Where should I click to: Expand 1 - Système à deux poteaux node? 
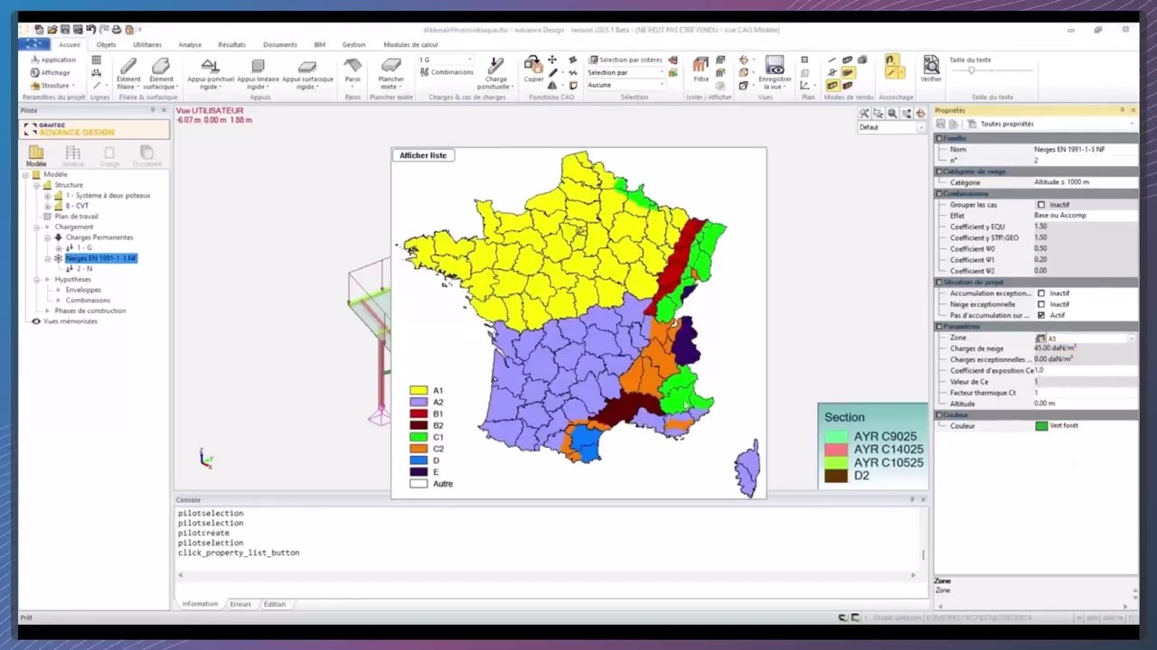tap(48, 195)
